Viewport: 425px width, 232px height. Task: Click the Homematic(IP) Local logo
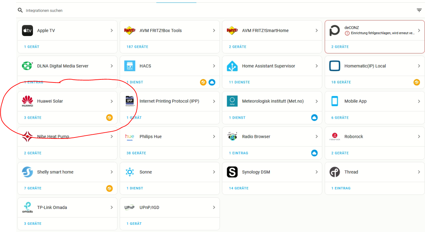coord(335,66)
